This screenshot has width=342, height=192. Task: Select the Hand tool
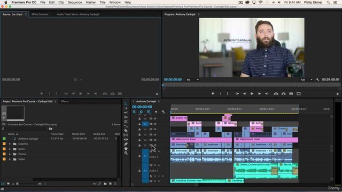coord(126,148)
